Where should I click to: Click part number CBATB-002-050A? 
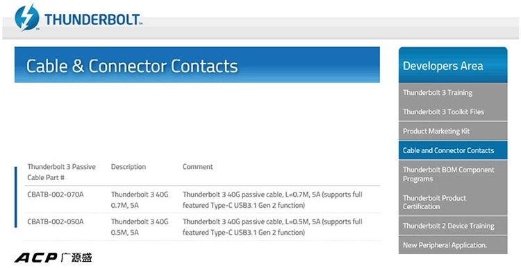56,222
